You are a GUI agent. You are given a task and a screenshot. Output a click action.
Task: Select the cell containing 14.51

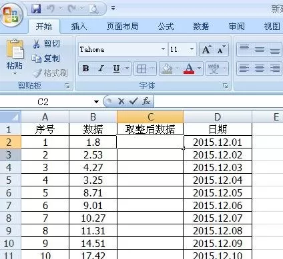tap(93, 243)
